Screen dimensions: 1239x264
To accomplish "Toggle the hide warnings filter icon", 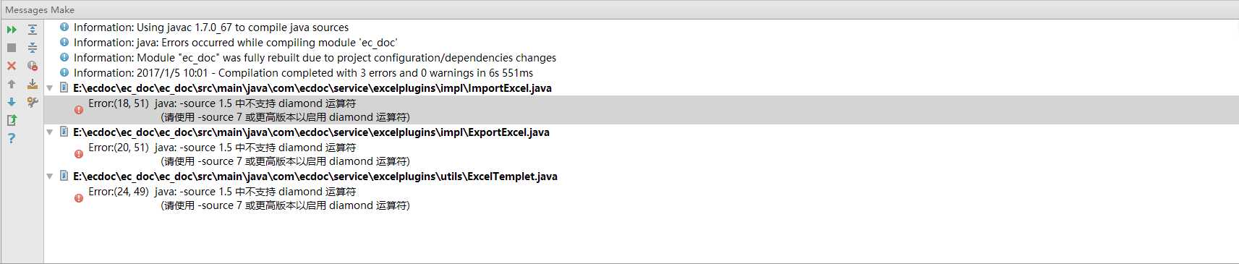I will 33,66.
